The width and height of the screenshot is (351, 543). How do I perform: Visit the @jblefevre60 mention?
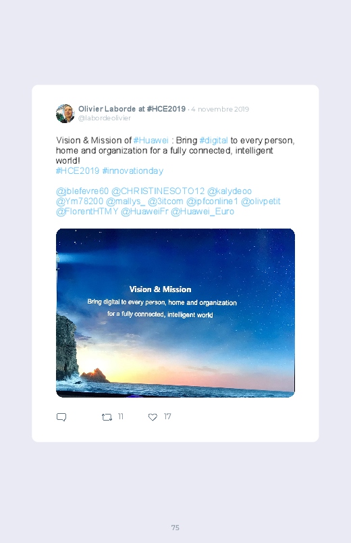pos(82,191)
